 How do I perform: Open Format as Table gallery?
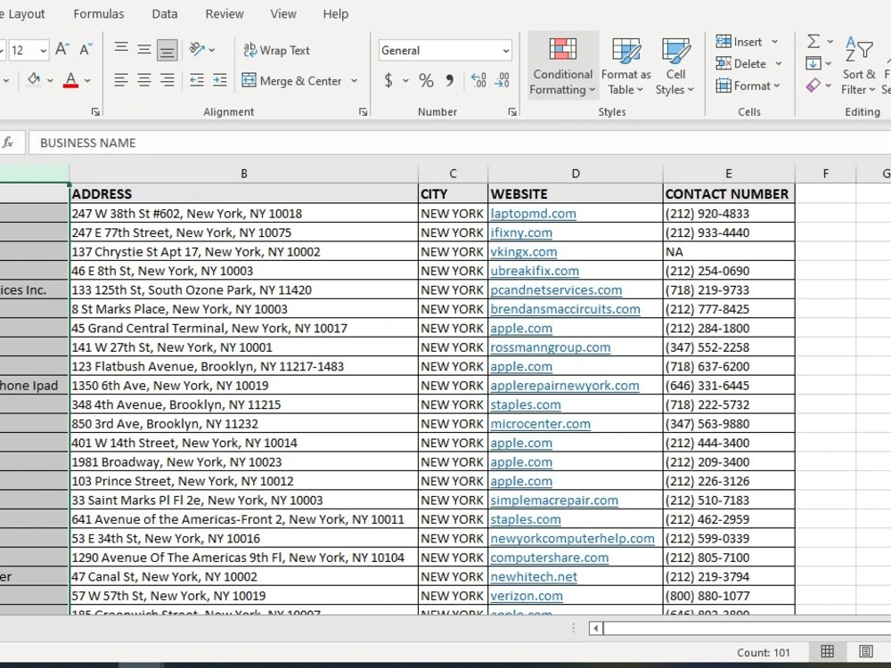[625, 66]
